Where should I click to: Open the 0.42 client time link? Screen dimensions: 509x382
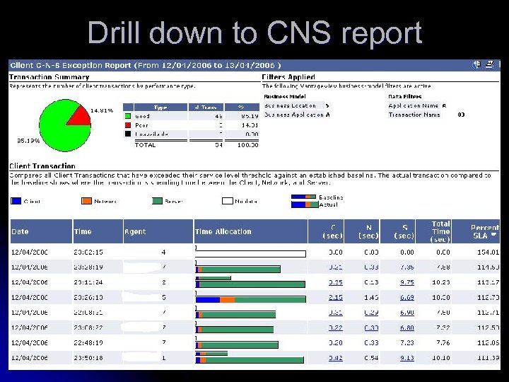click(x=335, y=358)
